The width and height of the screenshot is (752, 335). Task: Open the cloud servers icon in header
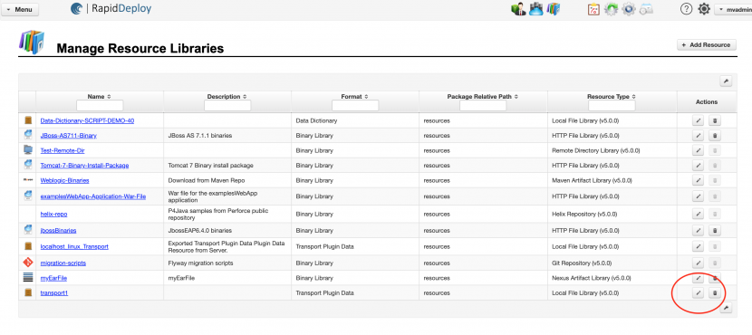coord(535,9)
